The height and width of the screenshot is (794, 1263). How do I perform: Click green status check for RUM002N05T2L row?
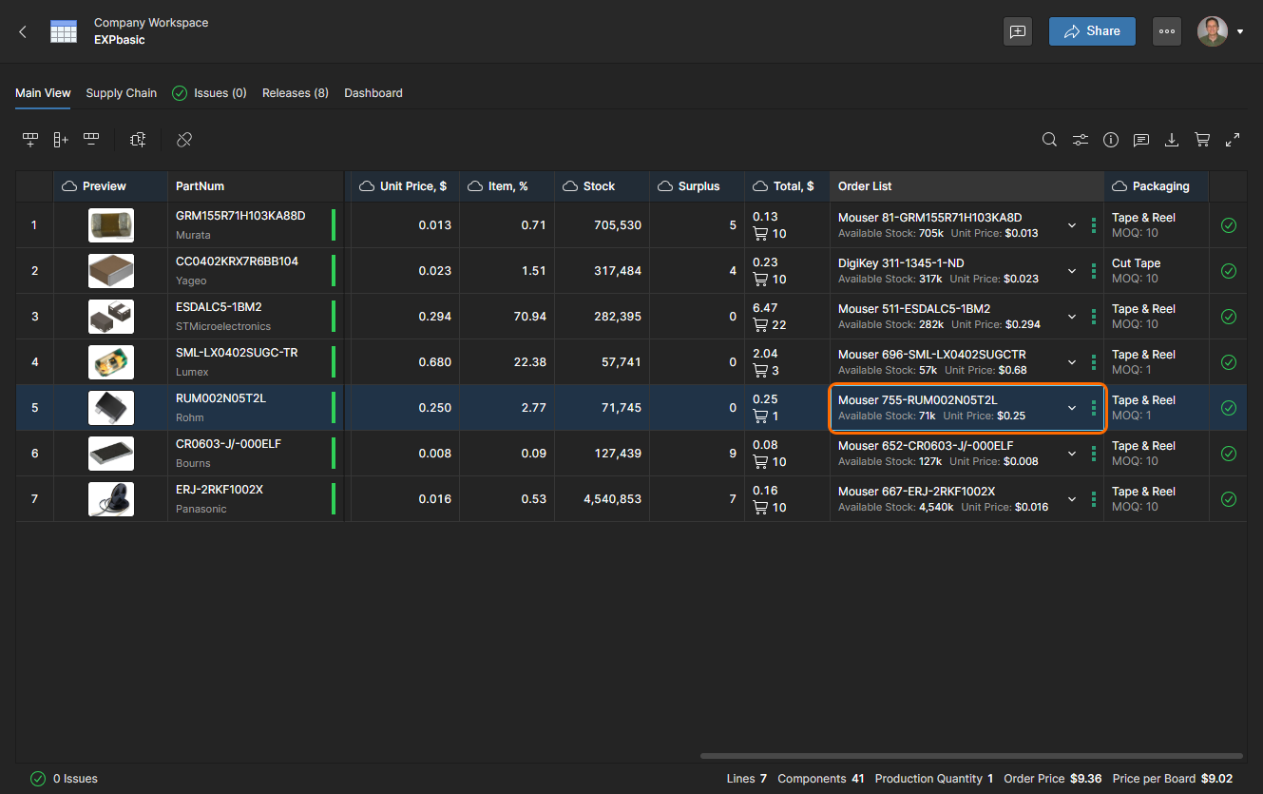point(1228,408)
